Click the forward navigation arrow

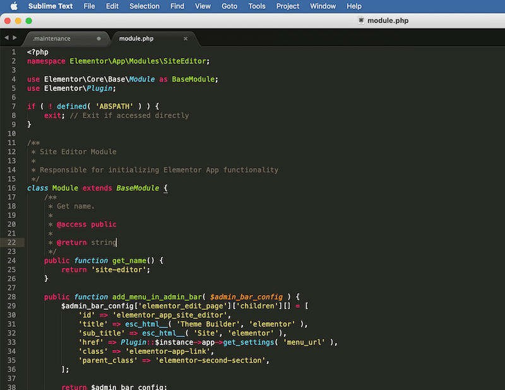tap(14, 37)
